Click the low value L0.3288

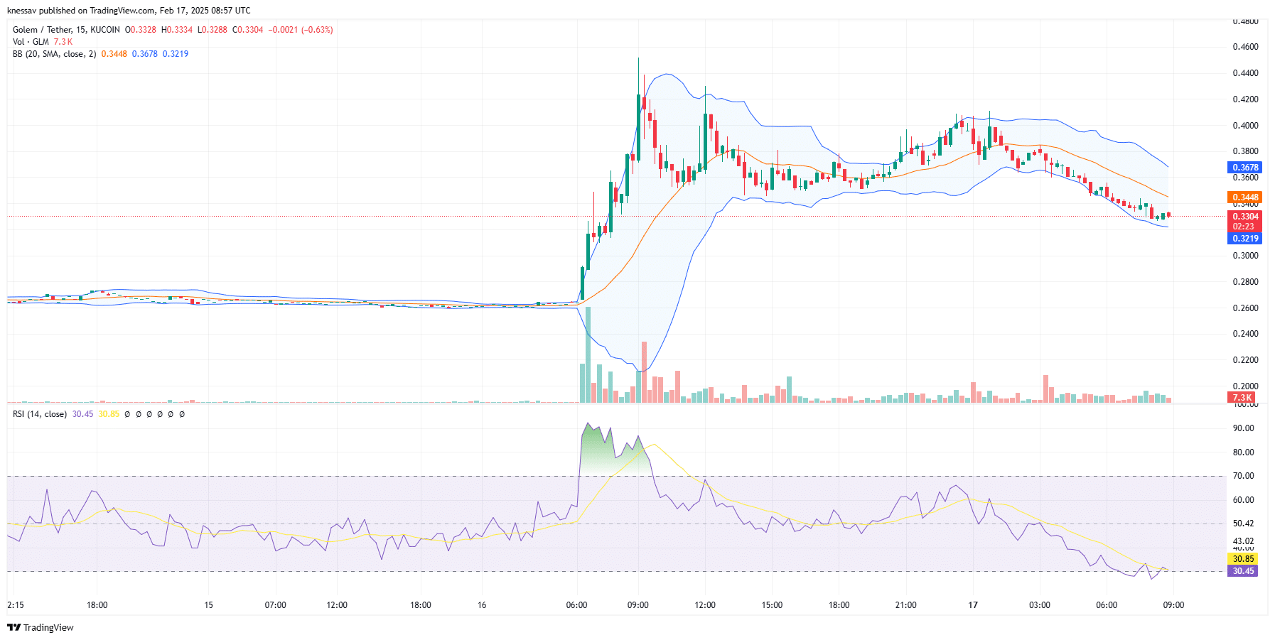(x=212, y=30)
